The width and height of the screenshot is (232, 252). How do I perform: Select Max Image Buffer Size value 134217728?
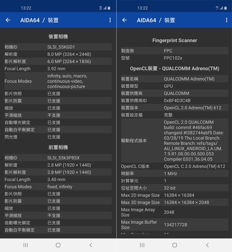pos(175,225)
